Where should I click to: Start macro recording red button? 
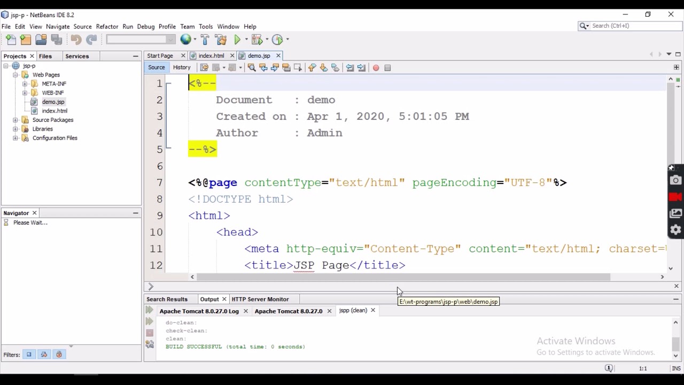[376, 67]
